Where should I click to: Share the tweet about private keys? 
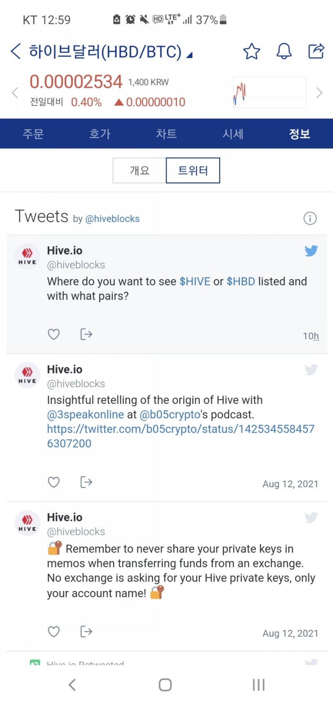click(86, 631)
